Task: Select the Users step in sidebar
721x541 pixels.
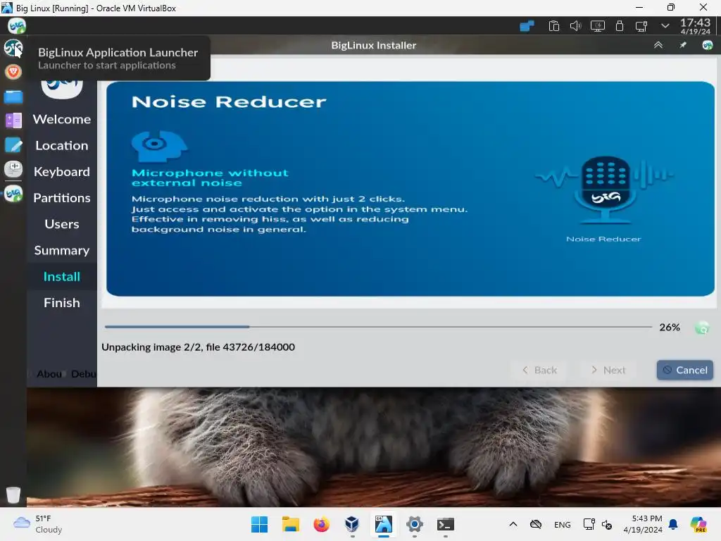Action: point(62,224)
